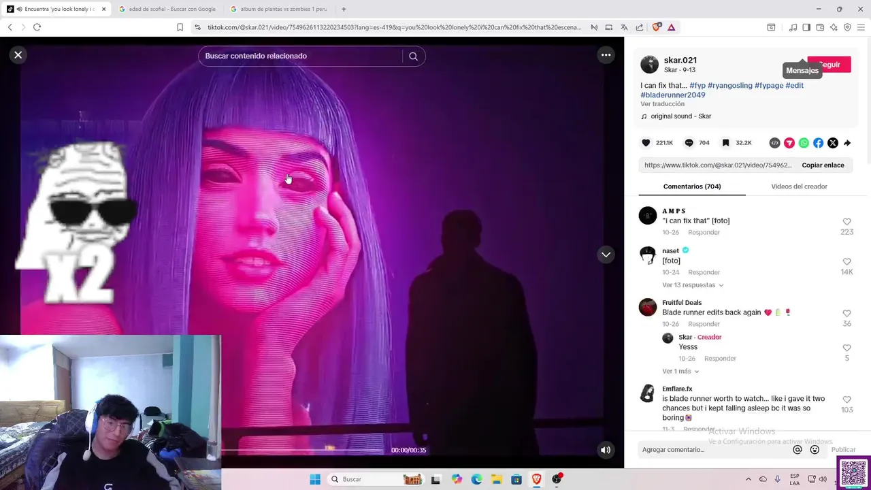
Task: Open skar.021 profile avatar
Action: [x=650, y=65]
